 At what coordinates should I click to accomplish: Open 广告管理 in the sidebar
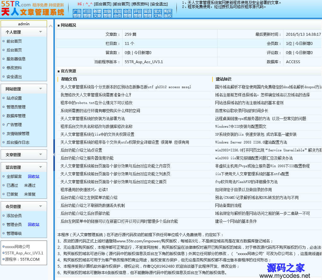tap(14, 125)
